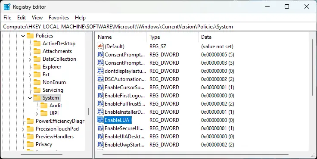Collapse the Policies tree node
Image resolution: width=317 pixels, height=159 pixels.
23,36
